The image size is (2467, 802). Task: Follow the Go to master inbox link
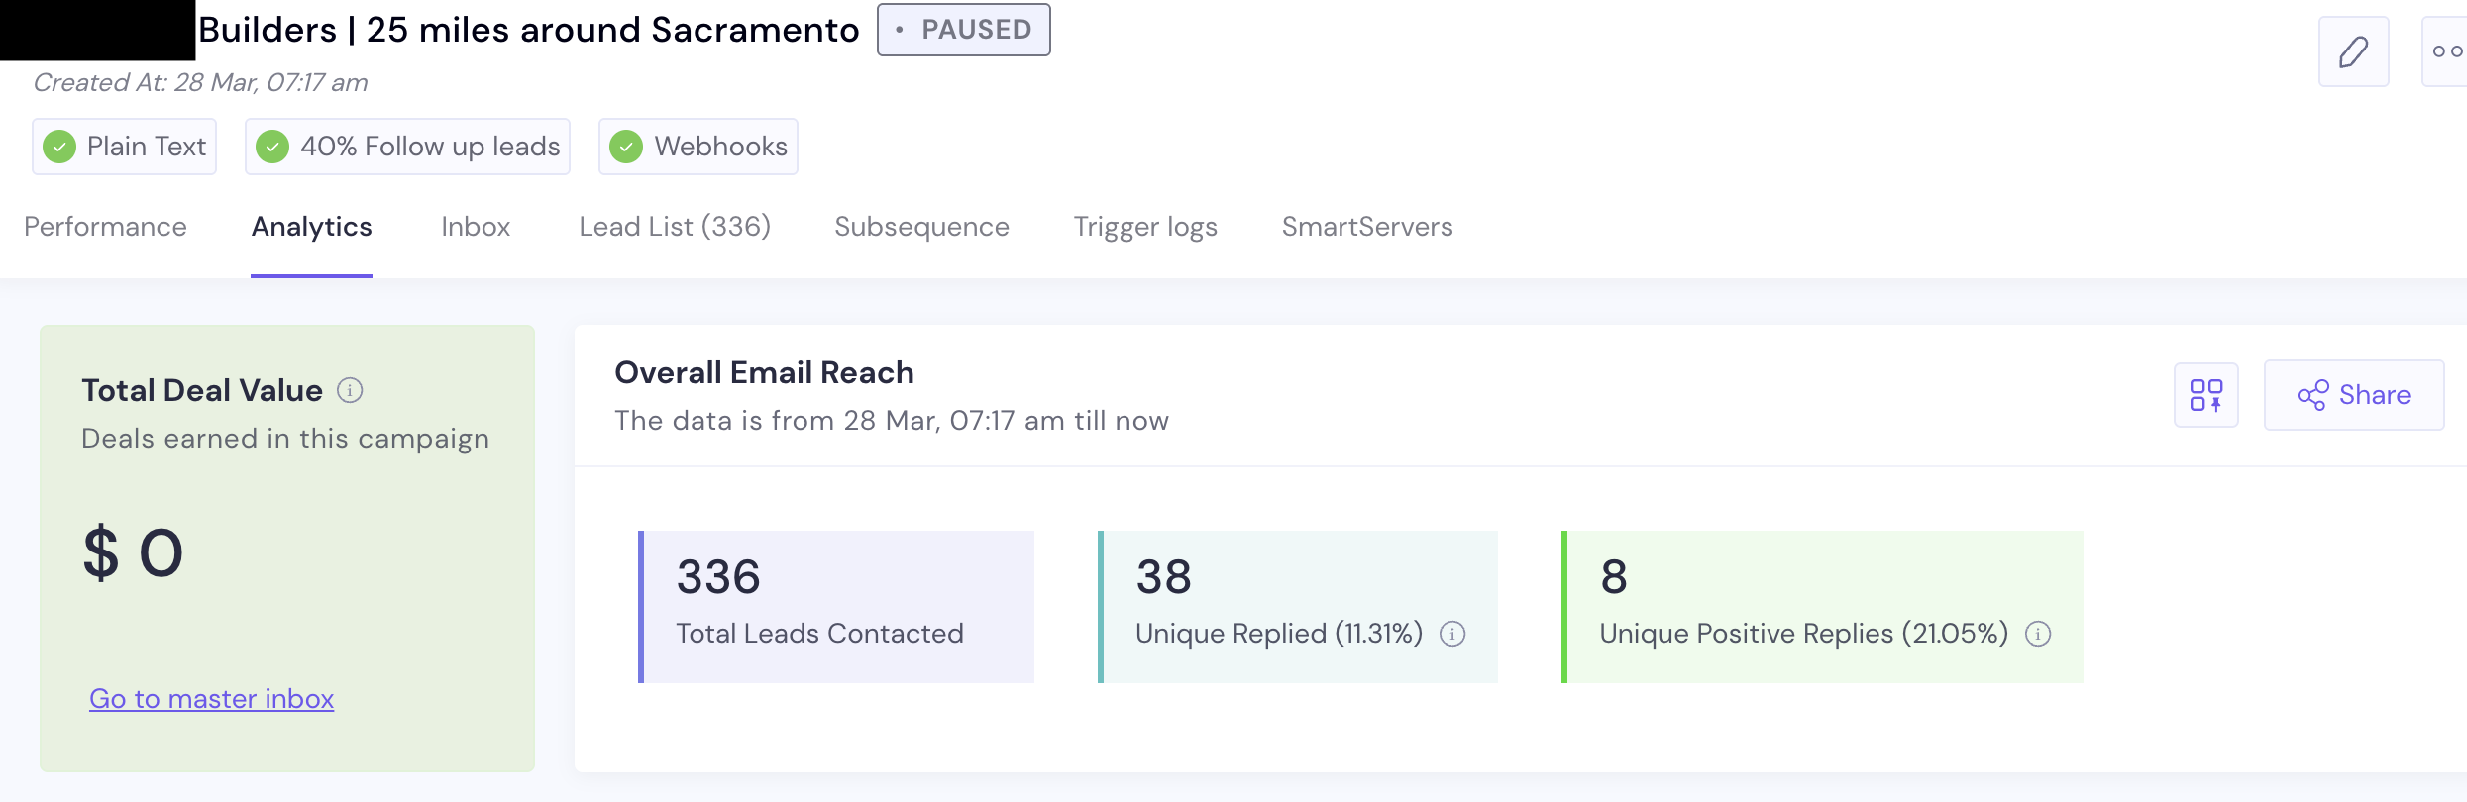tap(211, 699)
